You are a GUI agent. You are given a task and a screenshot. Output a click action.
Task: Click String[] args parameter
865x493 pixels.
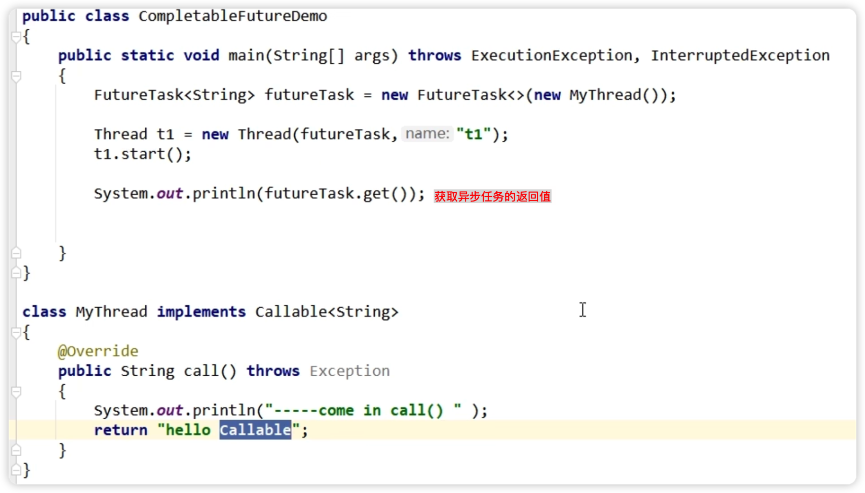click(331, 56)
